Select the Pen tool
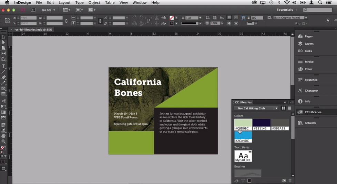Viewport: 337px width, 184px height. coord(3,77)
